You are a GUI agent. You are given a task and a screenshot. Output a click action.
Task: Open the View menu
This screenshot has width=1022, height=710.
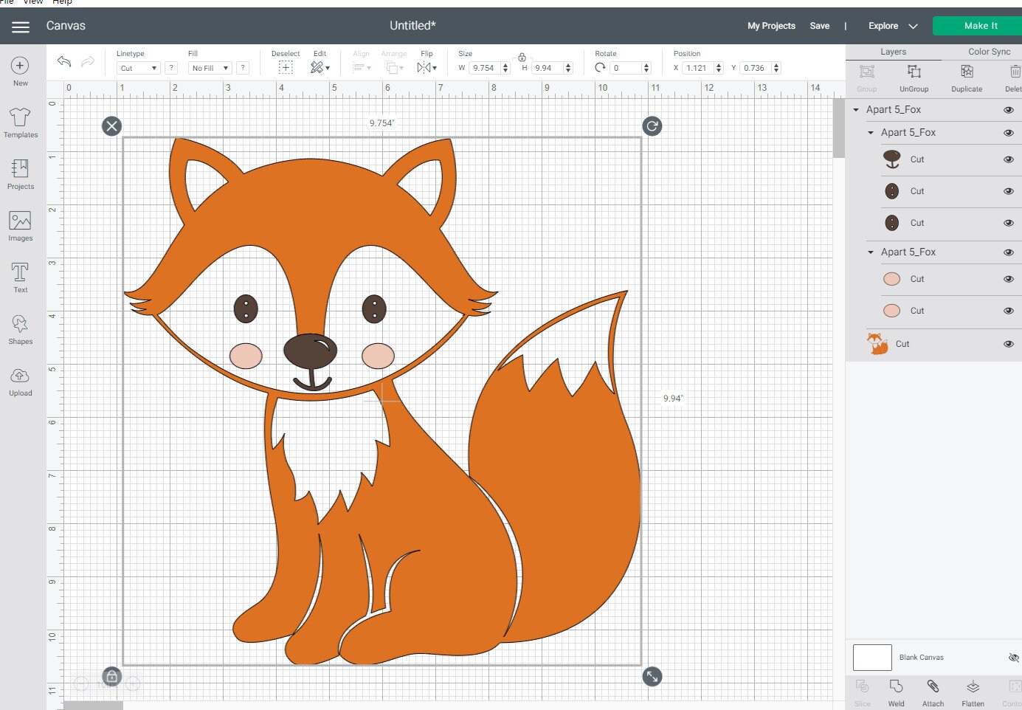point(32,2)
